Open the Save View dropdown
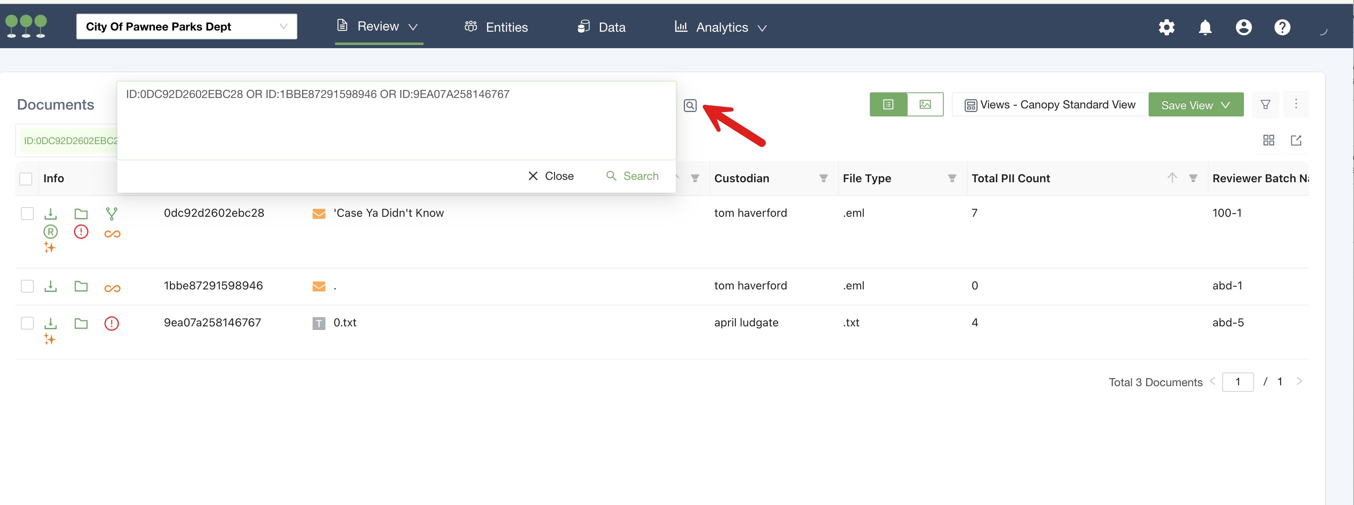This screenshot has width=1354, height=505. pyautogui.click(x=1195, y=105)
